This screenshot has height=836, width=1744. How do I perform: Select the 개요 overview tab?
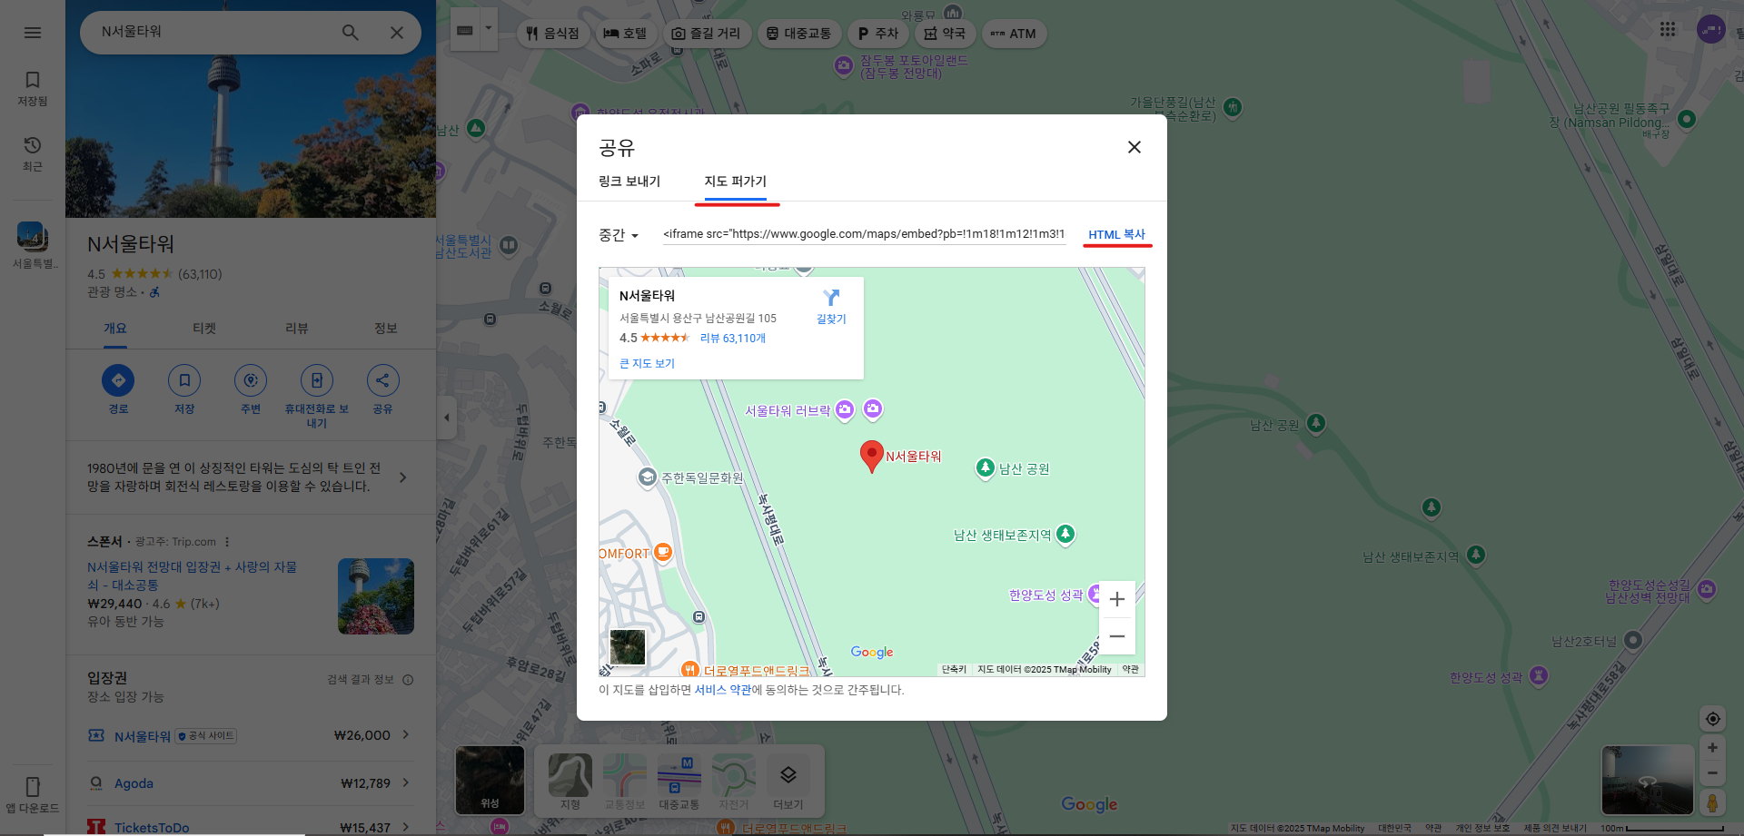pos(114,328)
